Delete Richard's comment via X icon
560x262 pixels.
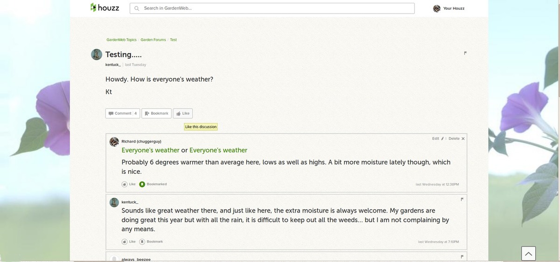click(463, 139)
